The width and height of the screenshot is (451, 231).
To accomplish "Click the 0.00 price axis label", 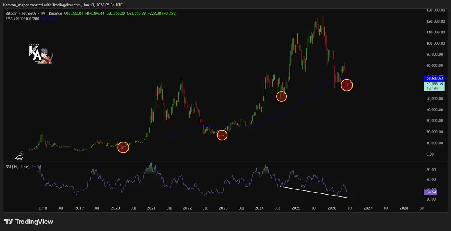I will click(x=431, y=154).
